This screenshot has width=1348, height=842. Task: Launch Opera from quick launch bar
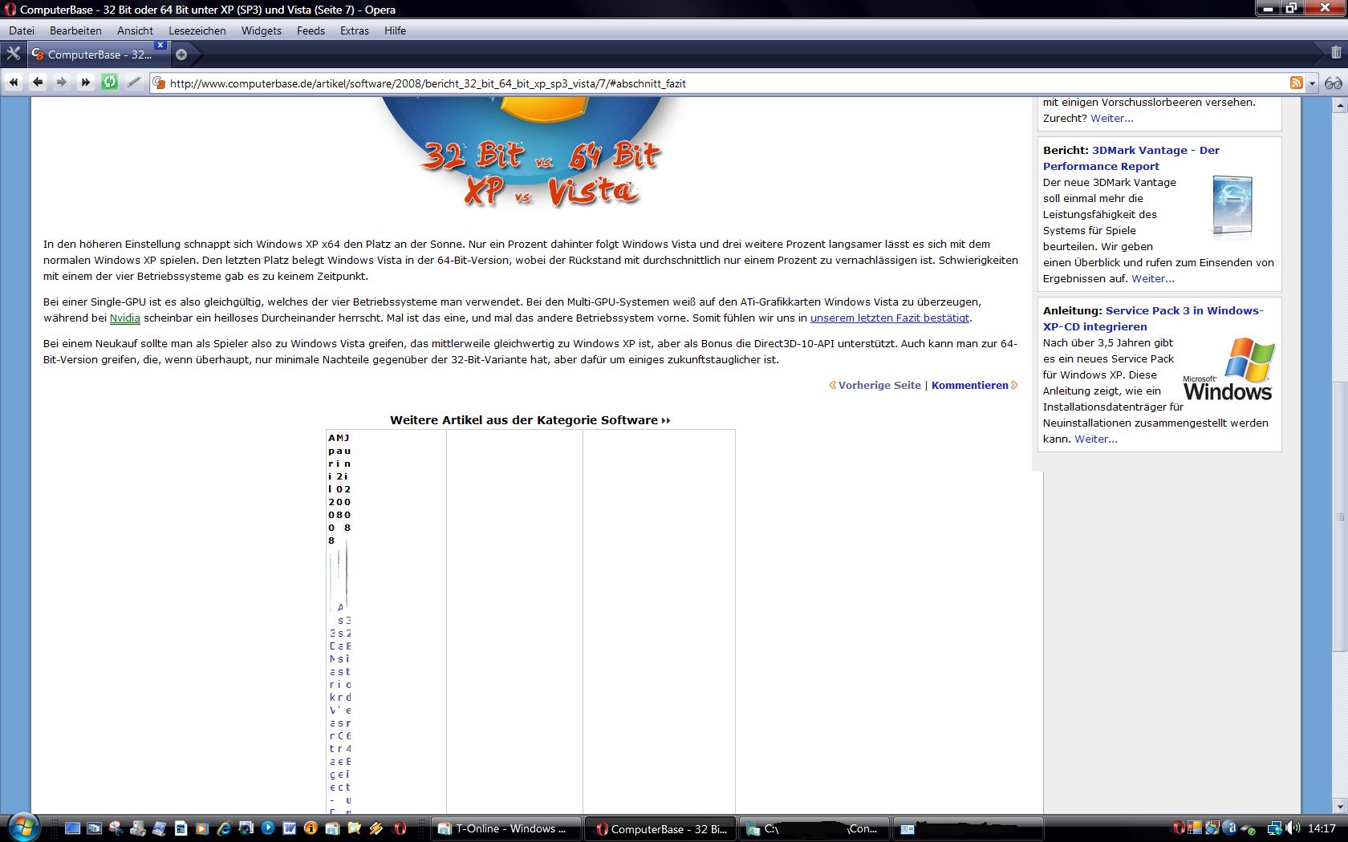400,828
